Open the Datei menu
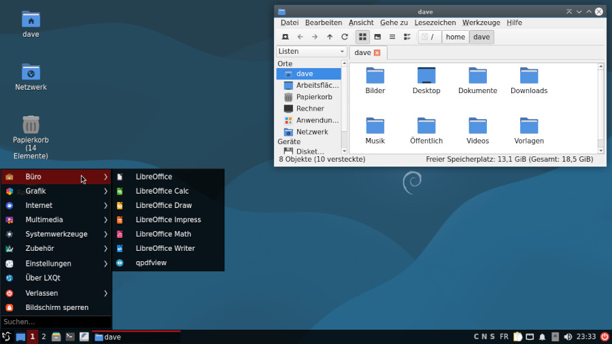612x344 pixels. (x=290, y=22)
